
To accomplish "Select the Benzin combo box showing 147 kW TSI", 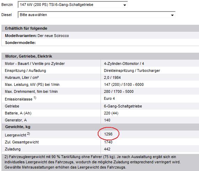I will tap(73, 5).
